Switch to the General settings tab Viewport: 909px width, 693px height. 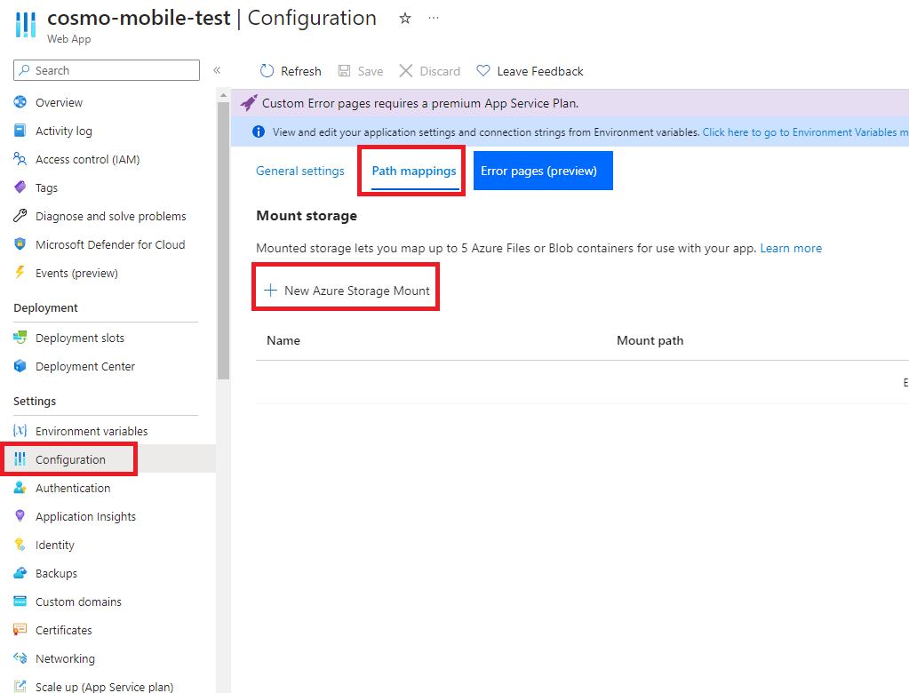[299, 171]
